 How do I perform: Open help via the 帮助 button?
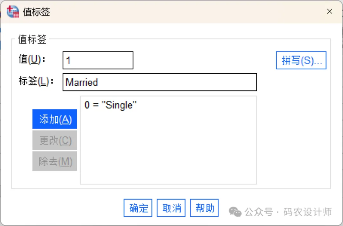pos(204,208)
